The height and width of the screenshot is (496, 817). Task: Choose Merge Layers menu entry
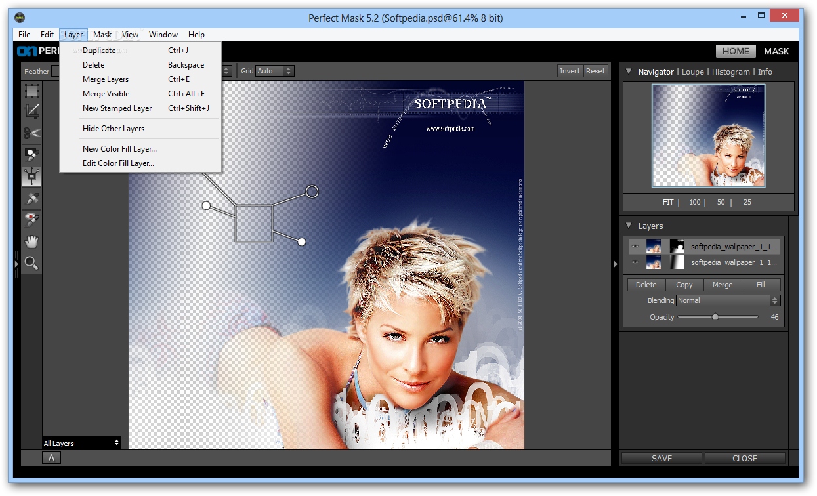[x=140, y=79]
